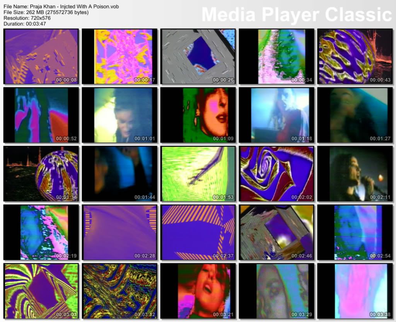Screen dimensions: 396x322
Task: Select the thumbnail stamped 00:00:52
Action: click(41, 115)
